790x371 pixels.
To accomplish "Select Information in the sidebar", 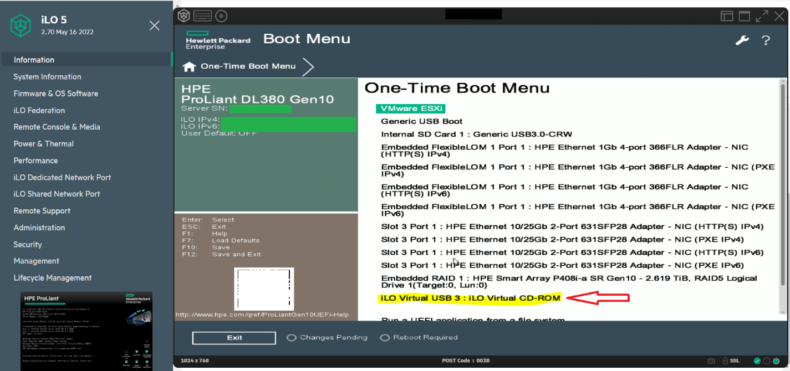I will click(86, 60).
